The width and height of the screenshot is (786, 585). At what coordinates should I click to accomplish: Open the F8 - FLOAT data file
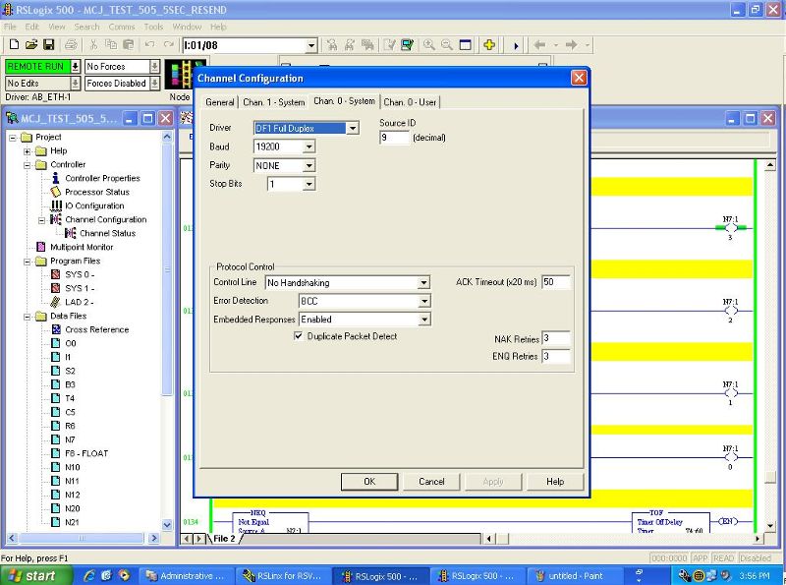point(86,453)
